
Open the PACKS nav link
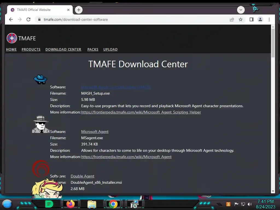coord(93,49)
